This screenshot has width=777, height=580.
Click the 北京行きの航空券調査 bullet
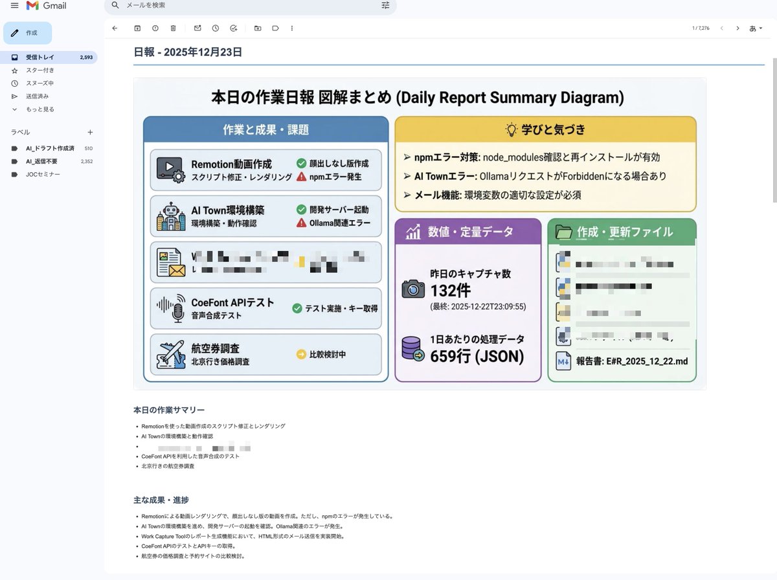[168, 466]
